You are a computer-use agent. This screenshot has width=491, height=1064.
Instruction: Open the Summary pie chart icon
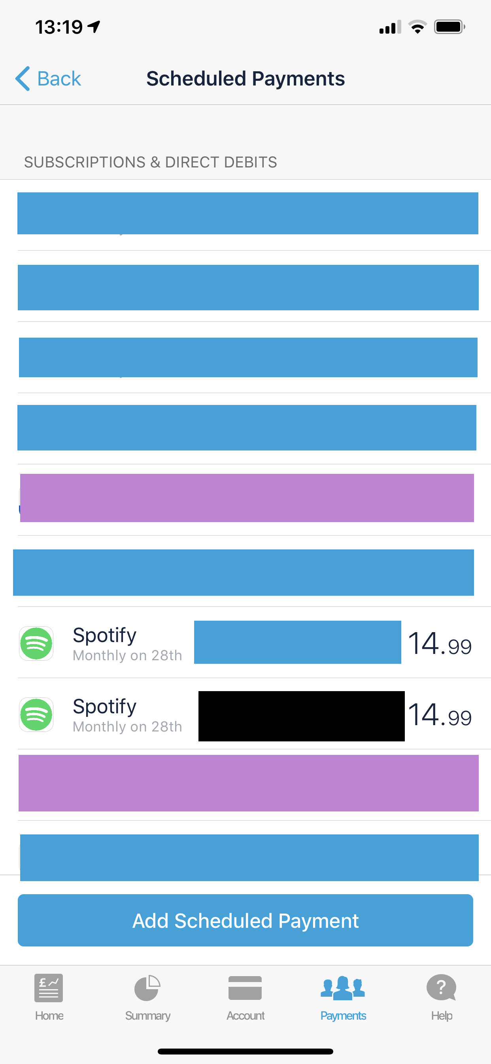[147, 988]
